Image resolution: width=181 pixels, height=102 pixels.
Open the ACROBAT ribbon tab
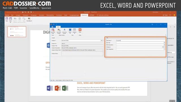coord(92,15)
